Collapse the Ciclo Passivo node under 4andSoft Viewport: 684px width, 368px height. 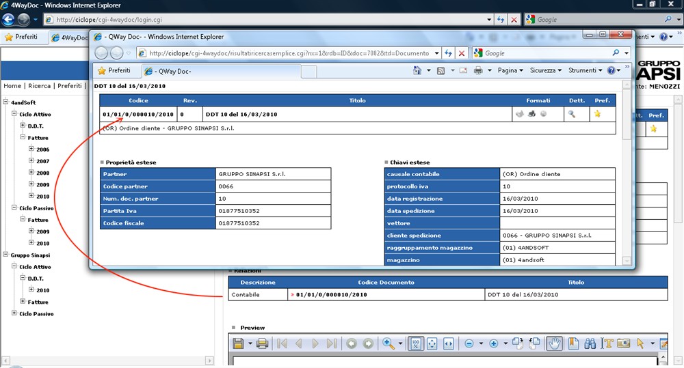coord(14,208)
